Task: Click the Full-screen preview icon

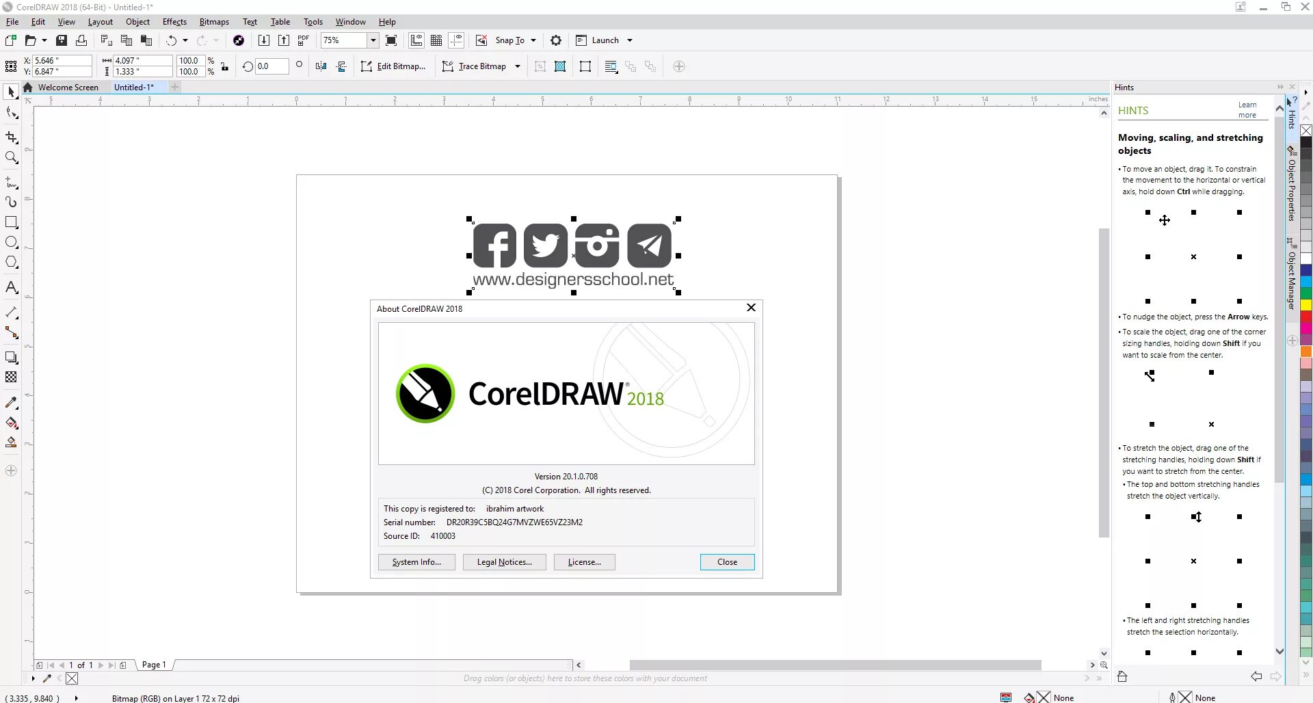Action: click(391, 40)
